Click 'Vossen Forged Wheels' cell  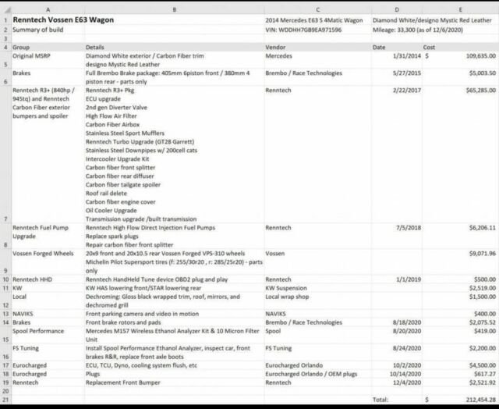(x=48, y=261)
